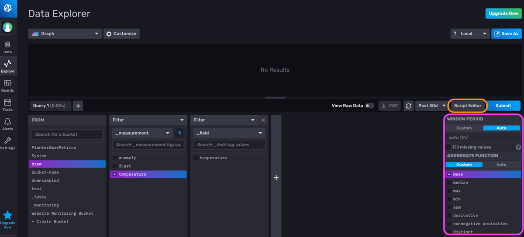This screenshot has height=237, width=524.
Task: Add a new filter builder card
Action: coord(276,177)
